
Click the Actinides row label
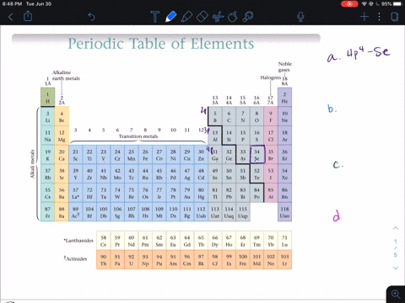pyautogui.click(x=75, y=258)
